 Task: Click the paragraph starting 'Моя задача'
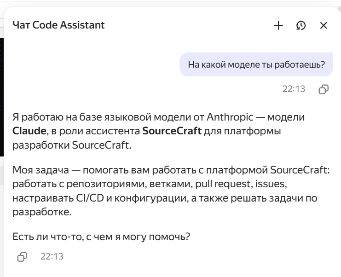pyautogui.click(x=171, y=191)
